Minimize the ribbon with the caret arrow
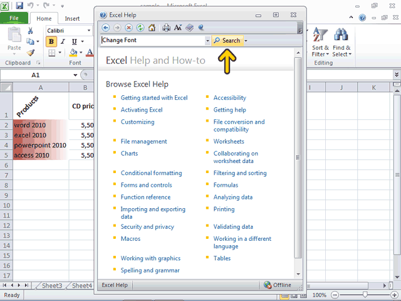Image resolution: width=401 pixels, height=301 pixels. click(x=351, y=18)
